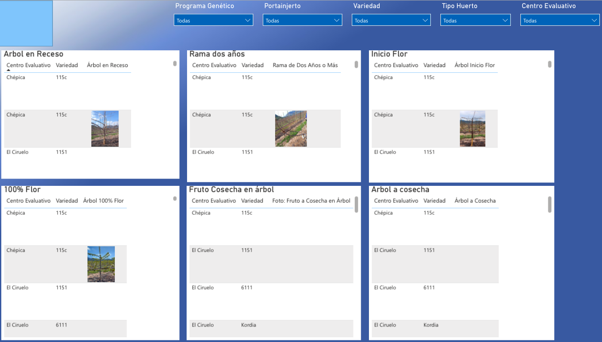Click El Ciruelo cell in Arbol en Receso table
This screenshot has height=342, width=602.
tap(17, 152)
